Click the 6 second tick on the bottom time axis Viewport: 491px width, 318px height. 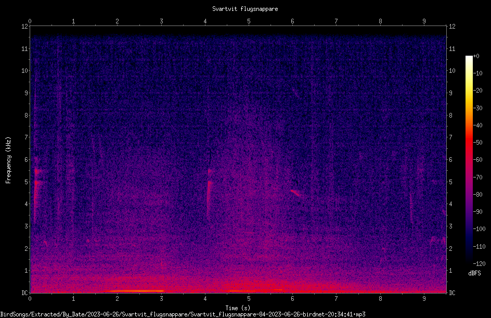click(292, 299)
